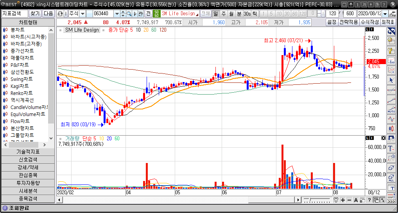Viewport: 398px width, 213px height.
Task: Open the stock search magnifier icon
Action: (129, 14)
